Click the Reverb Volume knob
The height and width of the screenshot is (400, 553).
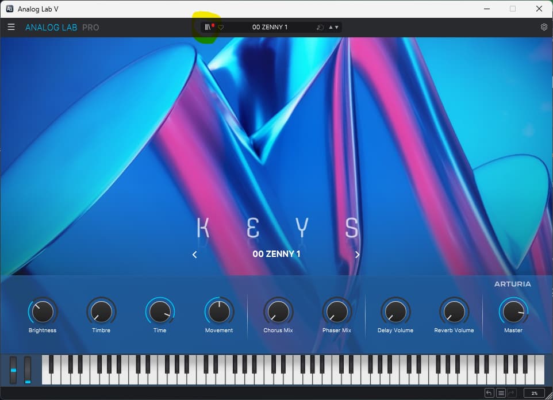click(x=454, y=311)
